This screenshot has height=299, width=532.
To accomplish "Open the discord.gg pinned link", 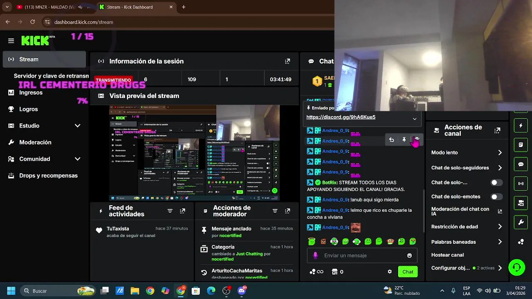I will [341, 117].
